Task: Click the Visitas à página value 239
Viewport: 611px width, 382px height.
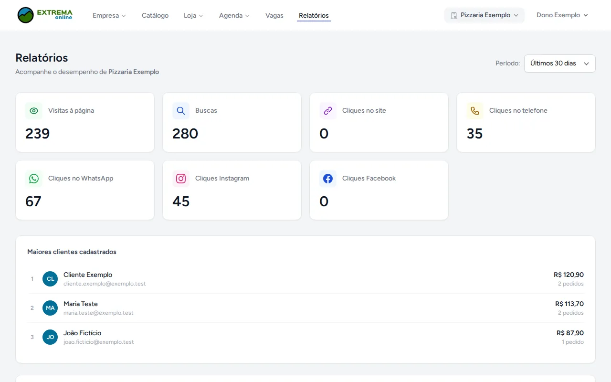Action: coord(38,134)
